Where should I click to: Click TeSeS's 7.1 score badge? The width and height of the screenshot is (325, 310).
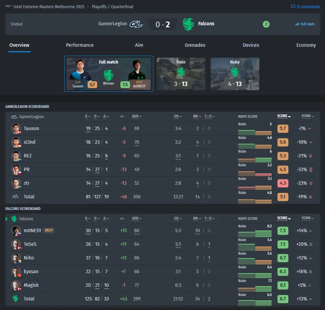[x=283, y=244]
